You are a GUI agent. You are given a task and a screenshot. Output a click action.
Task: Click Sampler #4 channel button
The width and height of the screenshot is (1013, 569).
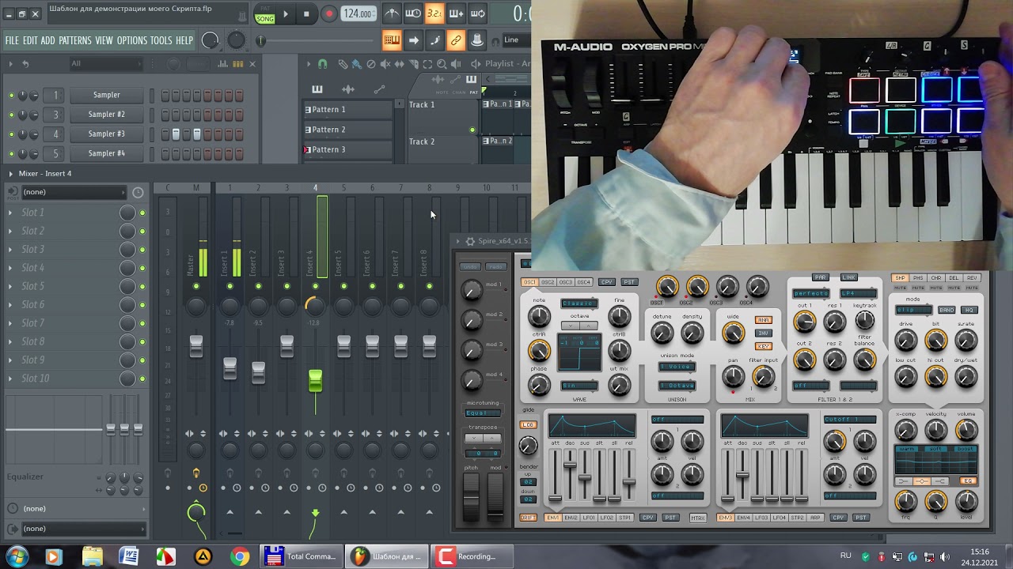tap(107, 153)
